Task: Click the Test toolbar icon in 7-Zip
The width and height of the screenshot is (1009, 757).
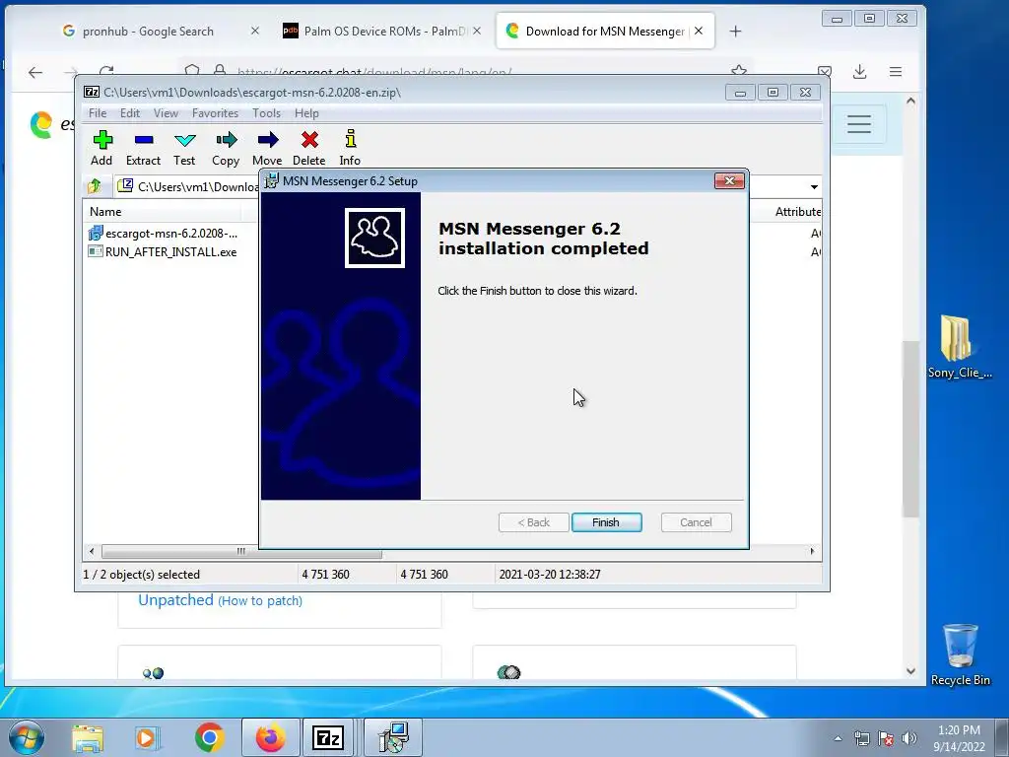Action: tap(184, 148)
